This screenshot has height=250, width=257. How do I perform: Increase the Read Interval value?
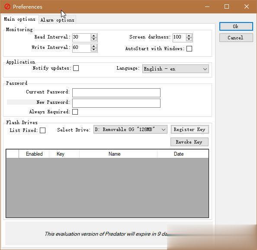point(94,36)
